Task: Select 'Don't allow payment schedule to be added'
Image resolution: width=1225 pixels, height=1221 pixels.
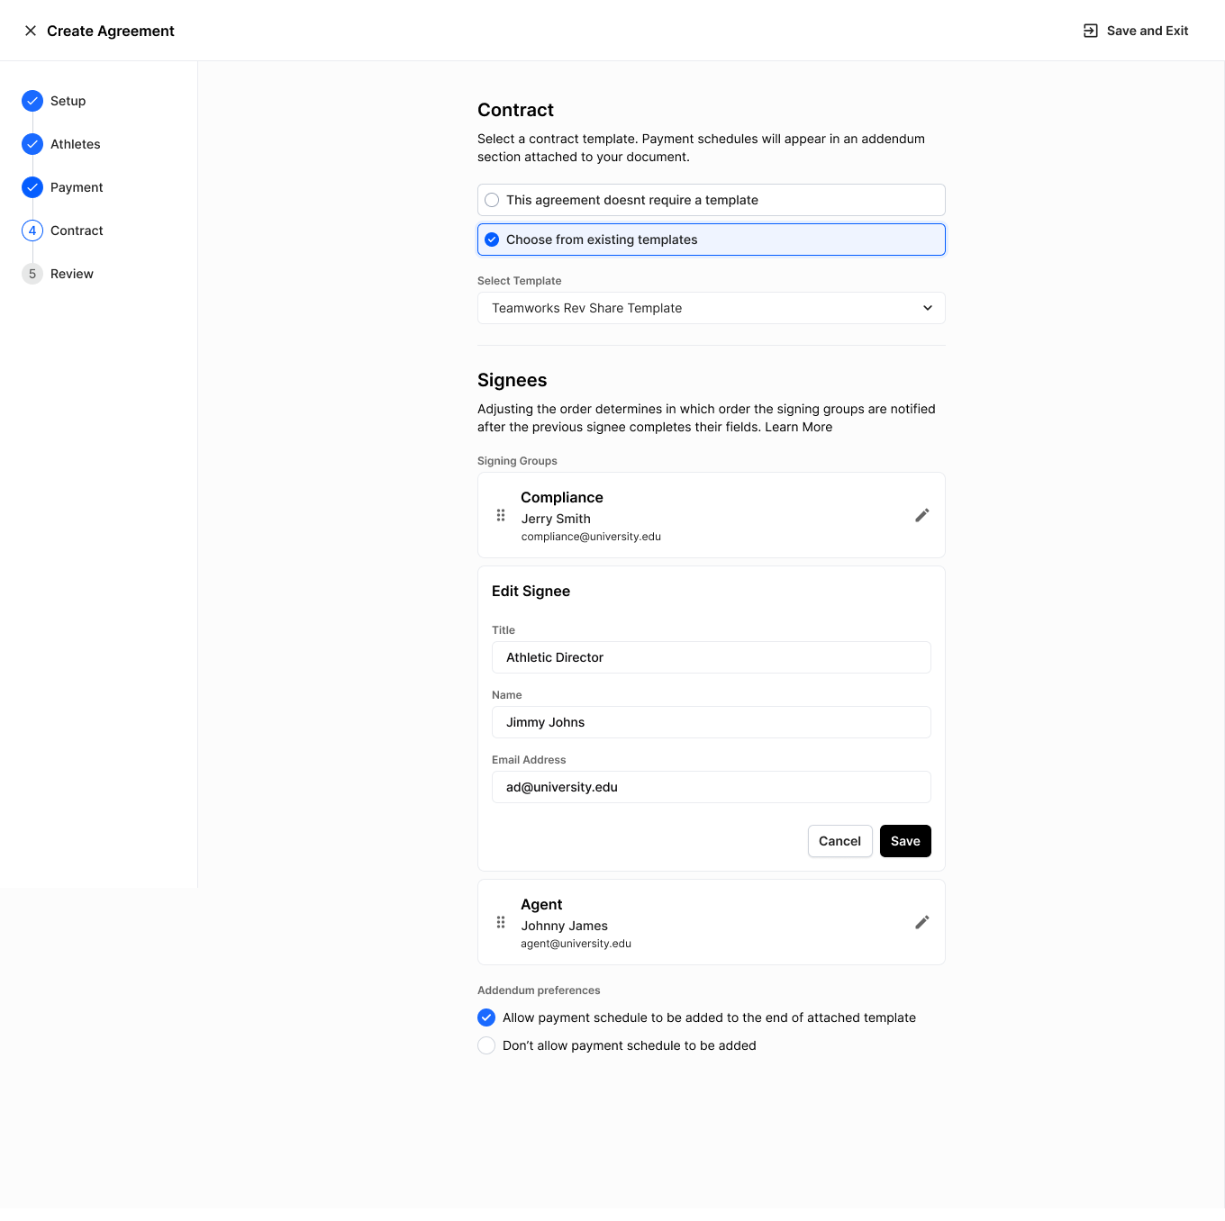Action: (486, 1045)
